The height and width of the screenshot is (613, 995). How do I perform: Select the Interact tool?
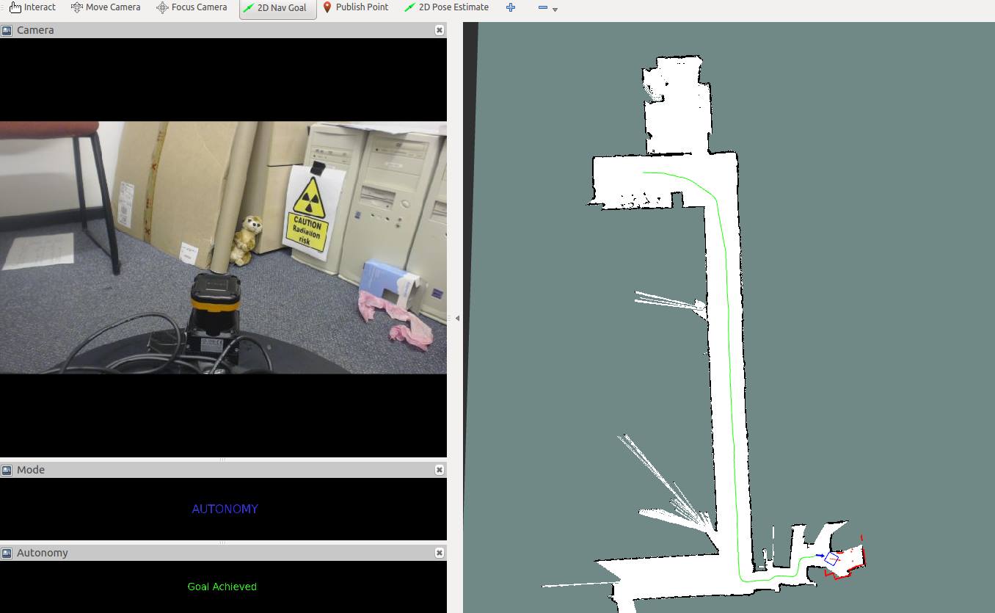tap(32, 7)
